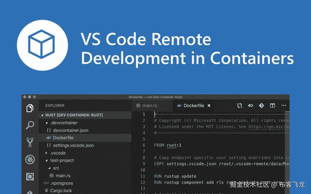Split the editor with the split icon
311x194 pixels.
273,105
